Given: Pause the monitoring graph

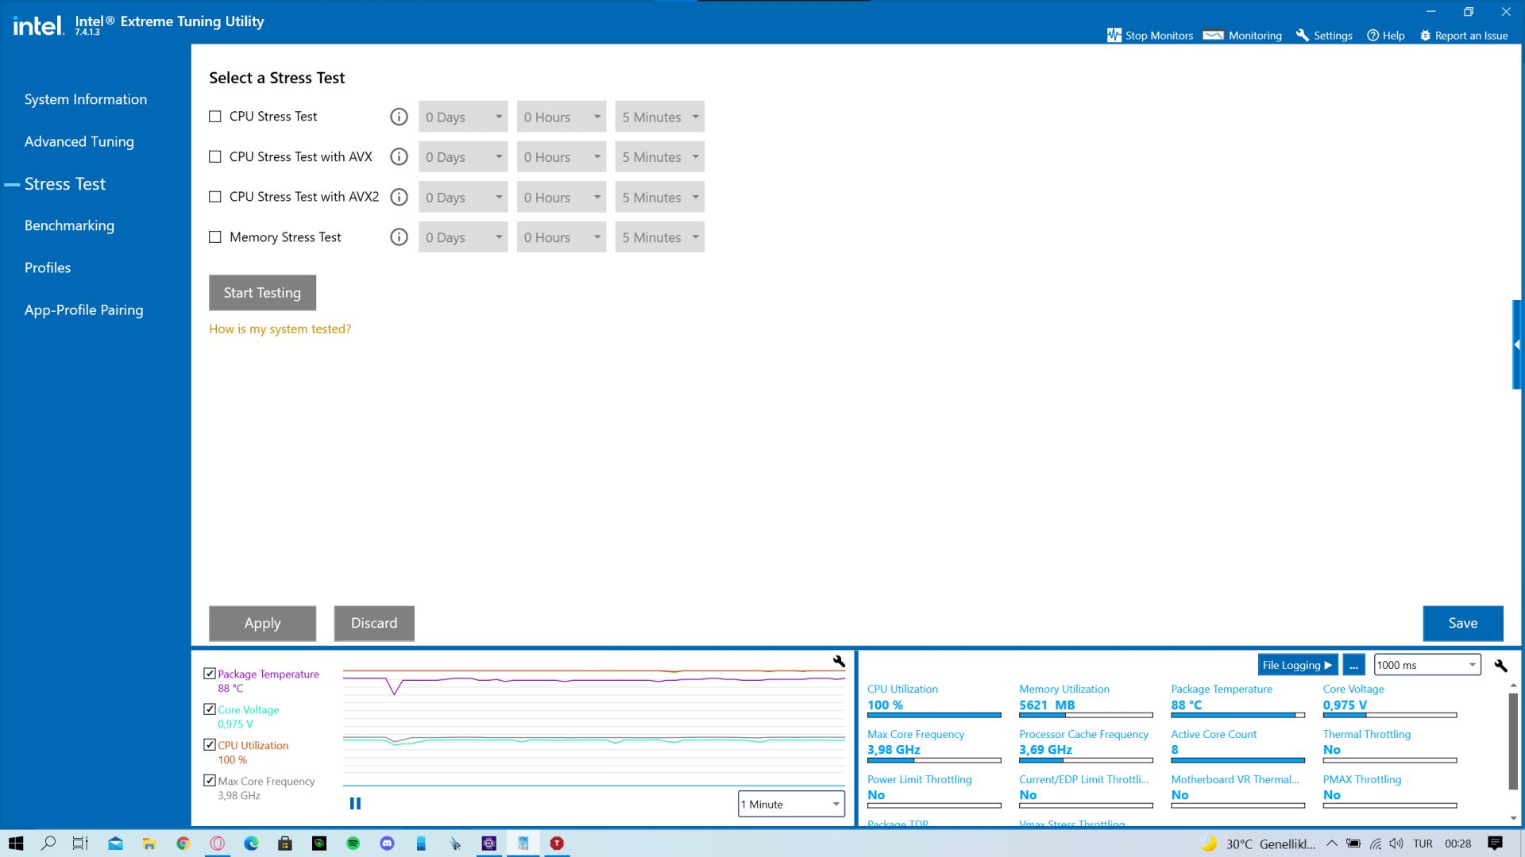Looking at the screenshot, I should [x=355, y=804].
